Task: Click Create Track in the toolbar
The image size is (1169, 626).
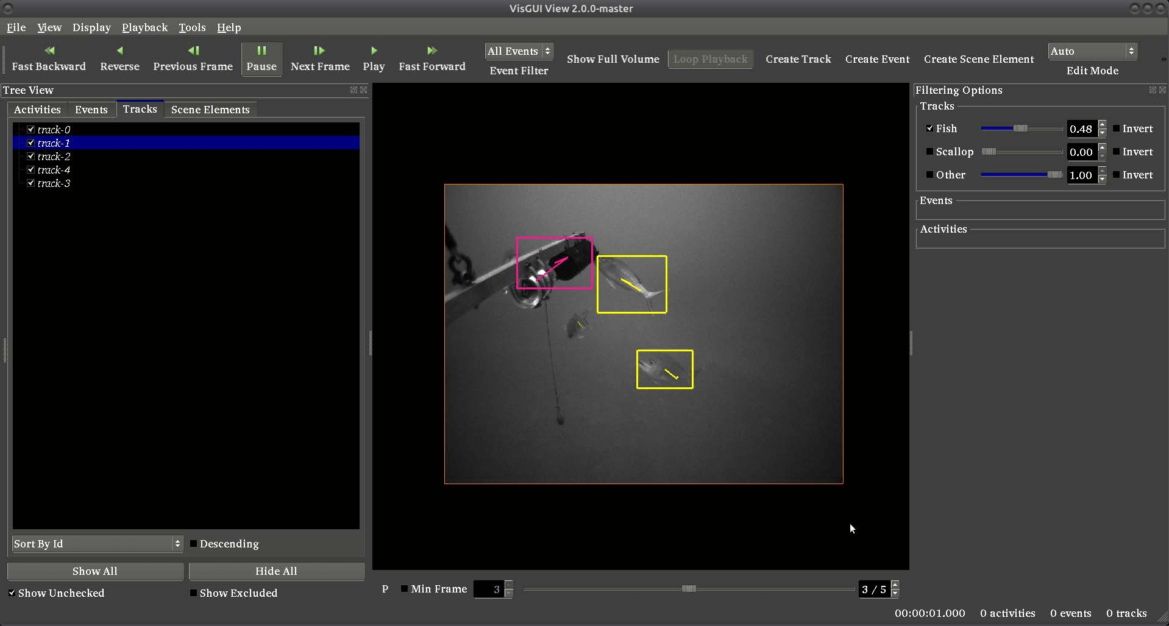Action: 798,59
